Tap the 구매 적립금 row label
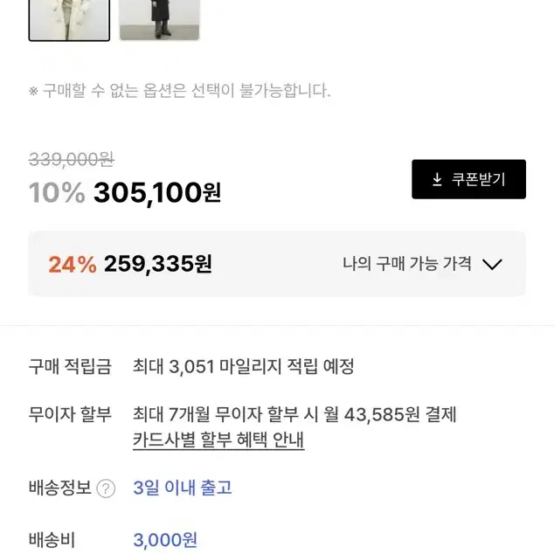The image size is (554, 554). click(70, 366)
